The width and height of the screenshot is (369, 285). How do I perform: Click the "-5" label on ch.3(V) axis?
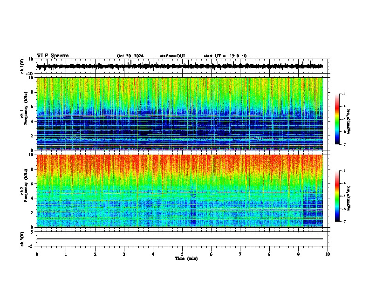[31, 246]
